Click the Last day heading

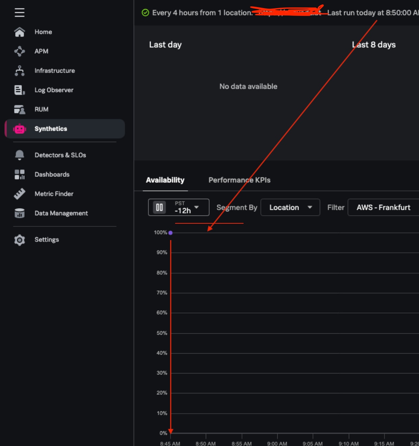click(x=165, y=45)
